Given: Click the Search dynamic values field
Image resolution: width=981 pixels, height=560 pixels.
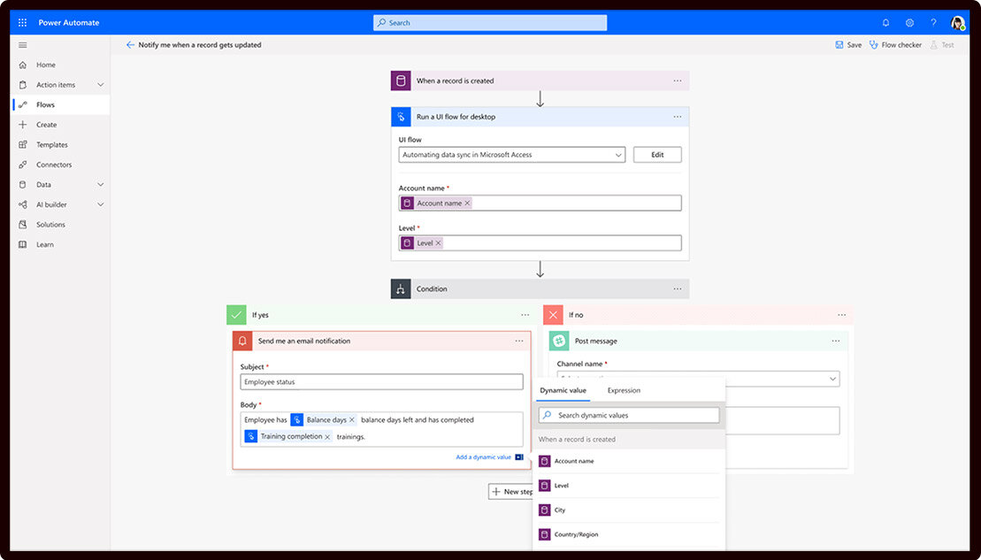Looking at the screenshot, I should (629, 416).
